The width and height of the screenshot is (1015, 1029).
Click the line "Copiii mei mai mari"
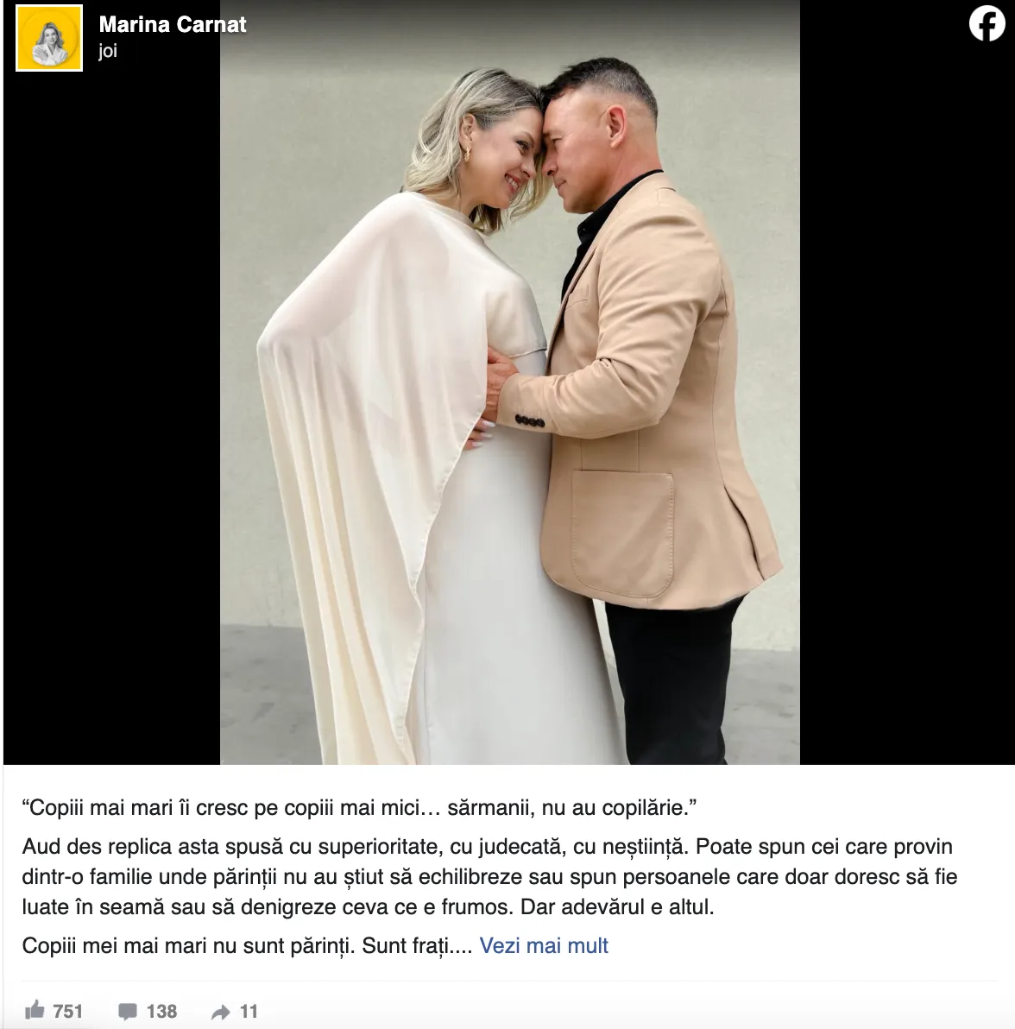(x=248, y=945)
